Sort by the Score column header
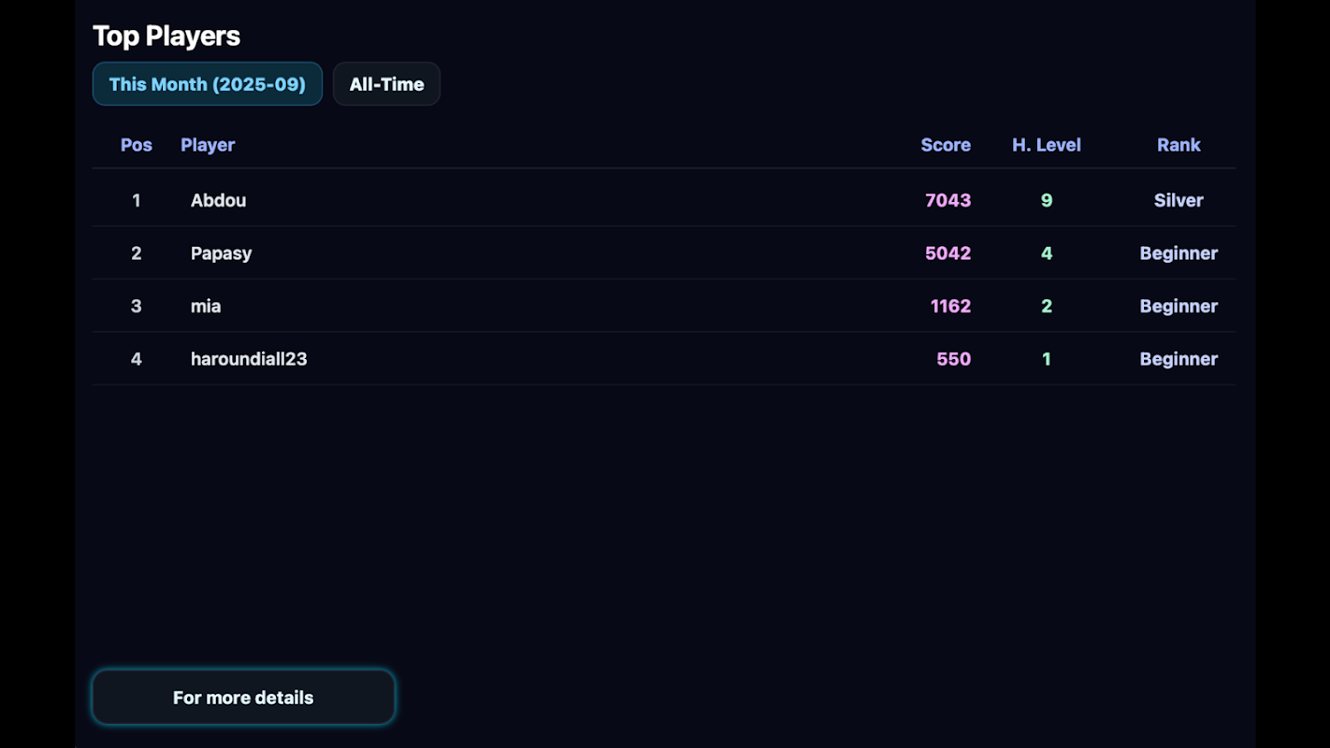 point(946,145)
